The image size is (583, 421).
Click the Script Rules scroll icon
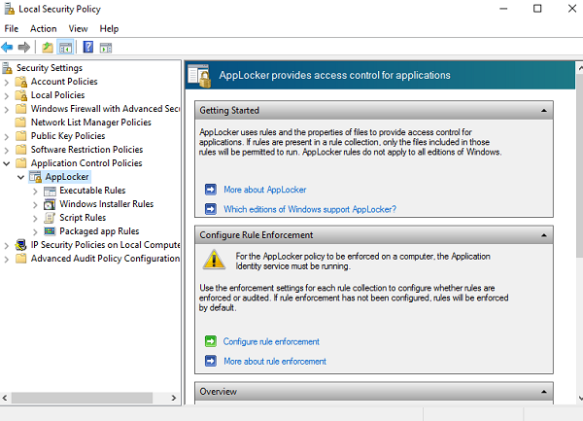(51, 218)
